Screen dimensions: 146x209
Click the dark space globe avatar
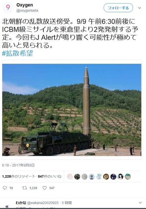[113, 177]
